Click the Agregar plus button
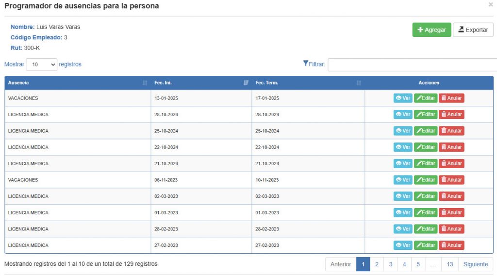Image resolution: width=497 pixels, height=278 pixels. click(x=431, y=30)
